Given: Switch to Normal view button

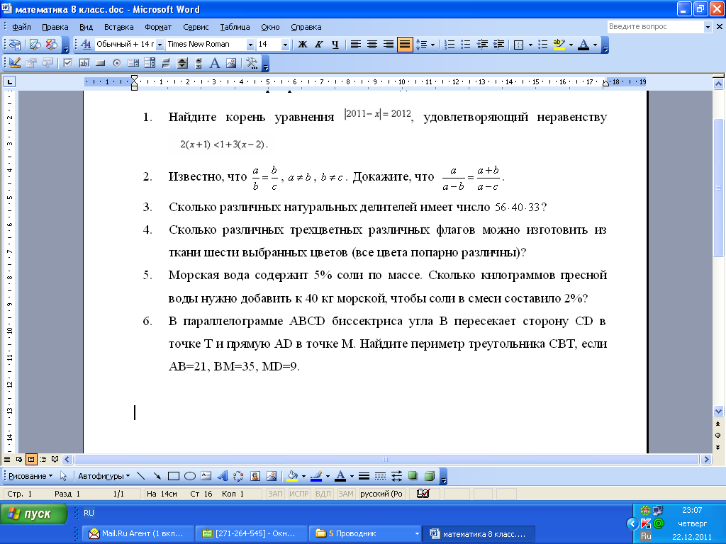Looking at the screenshot, I should point(7,459).
